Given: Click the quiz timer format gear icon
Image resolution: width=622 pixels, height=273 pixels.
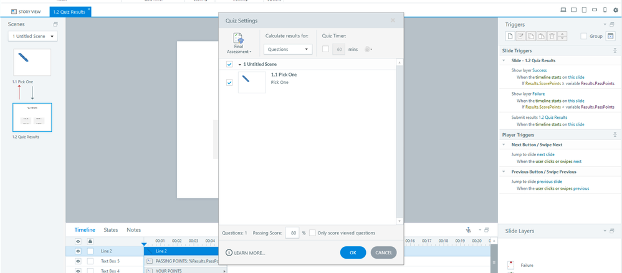Looking at the screenshot, I should pos(368,50).
